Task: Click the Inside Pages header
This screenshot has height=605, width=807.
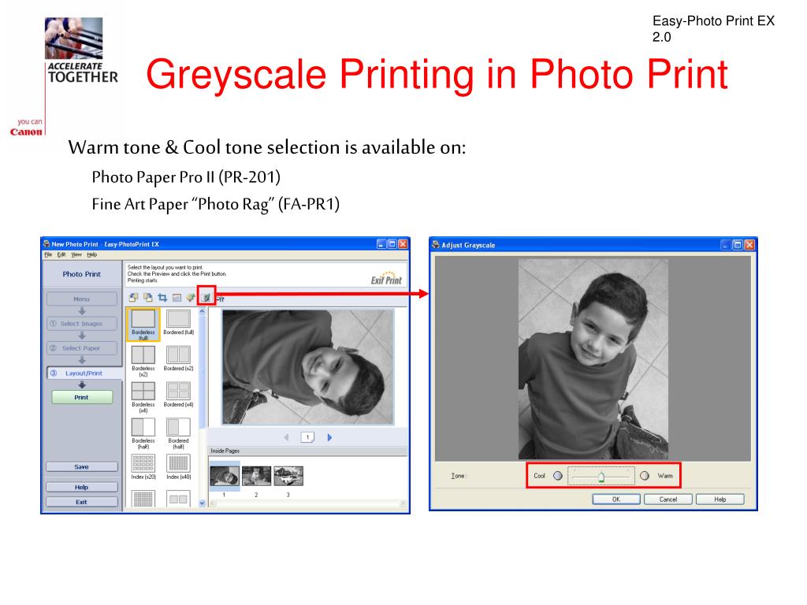Action: (x=307, y=451)
